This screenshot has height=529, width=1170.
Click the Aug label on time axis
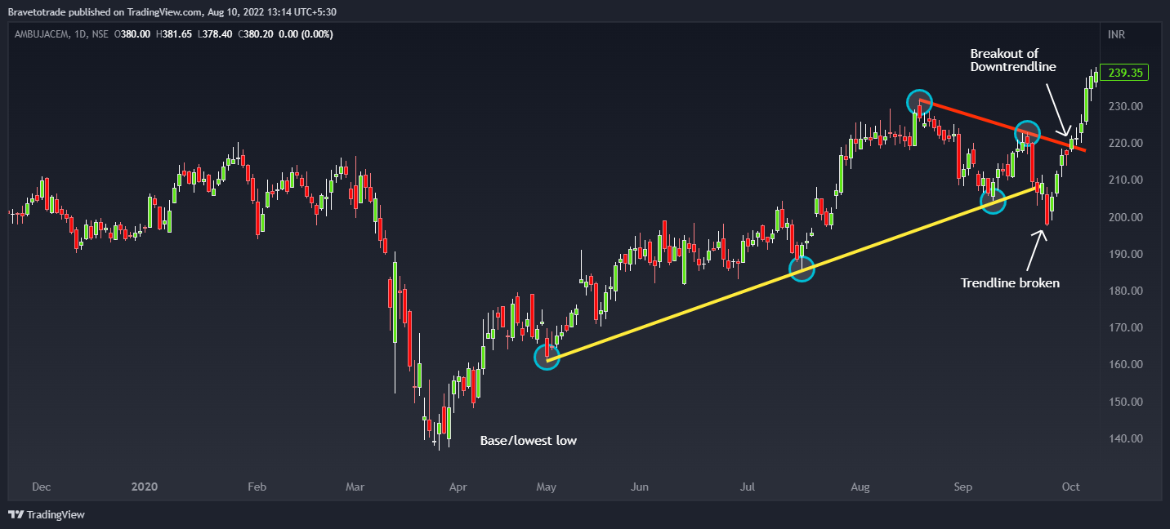(x=860, y=487)
